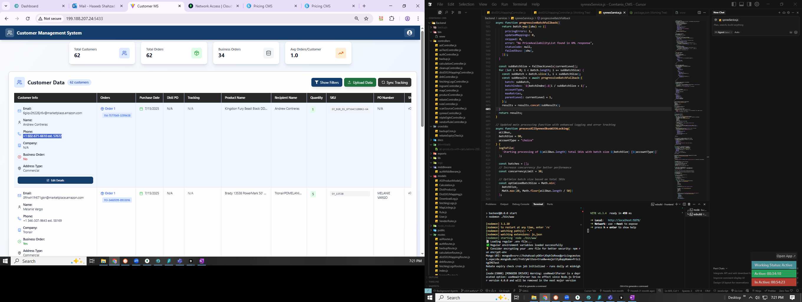Open more views chevron in Cursor activity bar

pos(466,12)
